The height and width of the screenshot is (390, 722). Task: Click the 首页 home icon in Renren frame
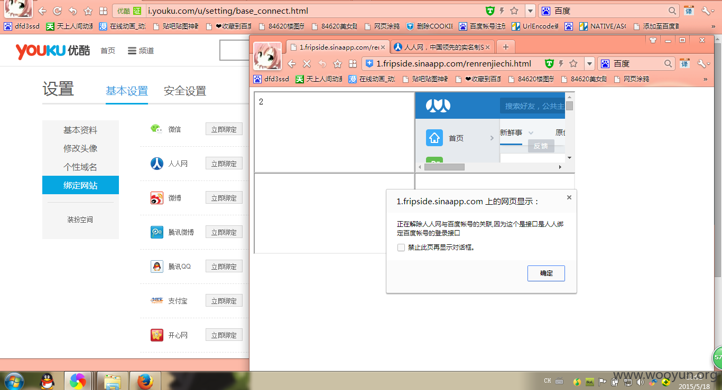point(434,138)
